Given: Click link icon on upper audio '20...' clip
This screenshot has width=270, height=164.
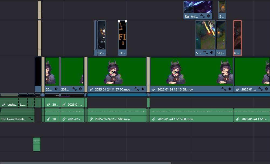Looking at the screenshot, I should tap(49, 105).
